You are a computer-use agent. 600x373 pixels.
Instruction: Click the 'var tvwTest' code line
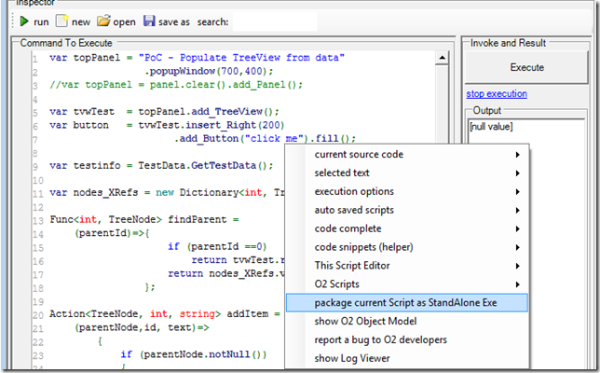[164, 112]
